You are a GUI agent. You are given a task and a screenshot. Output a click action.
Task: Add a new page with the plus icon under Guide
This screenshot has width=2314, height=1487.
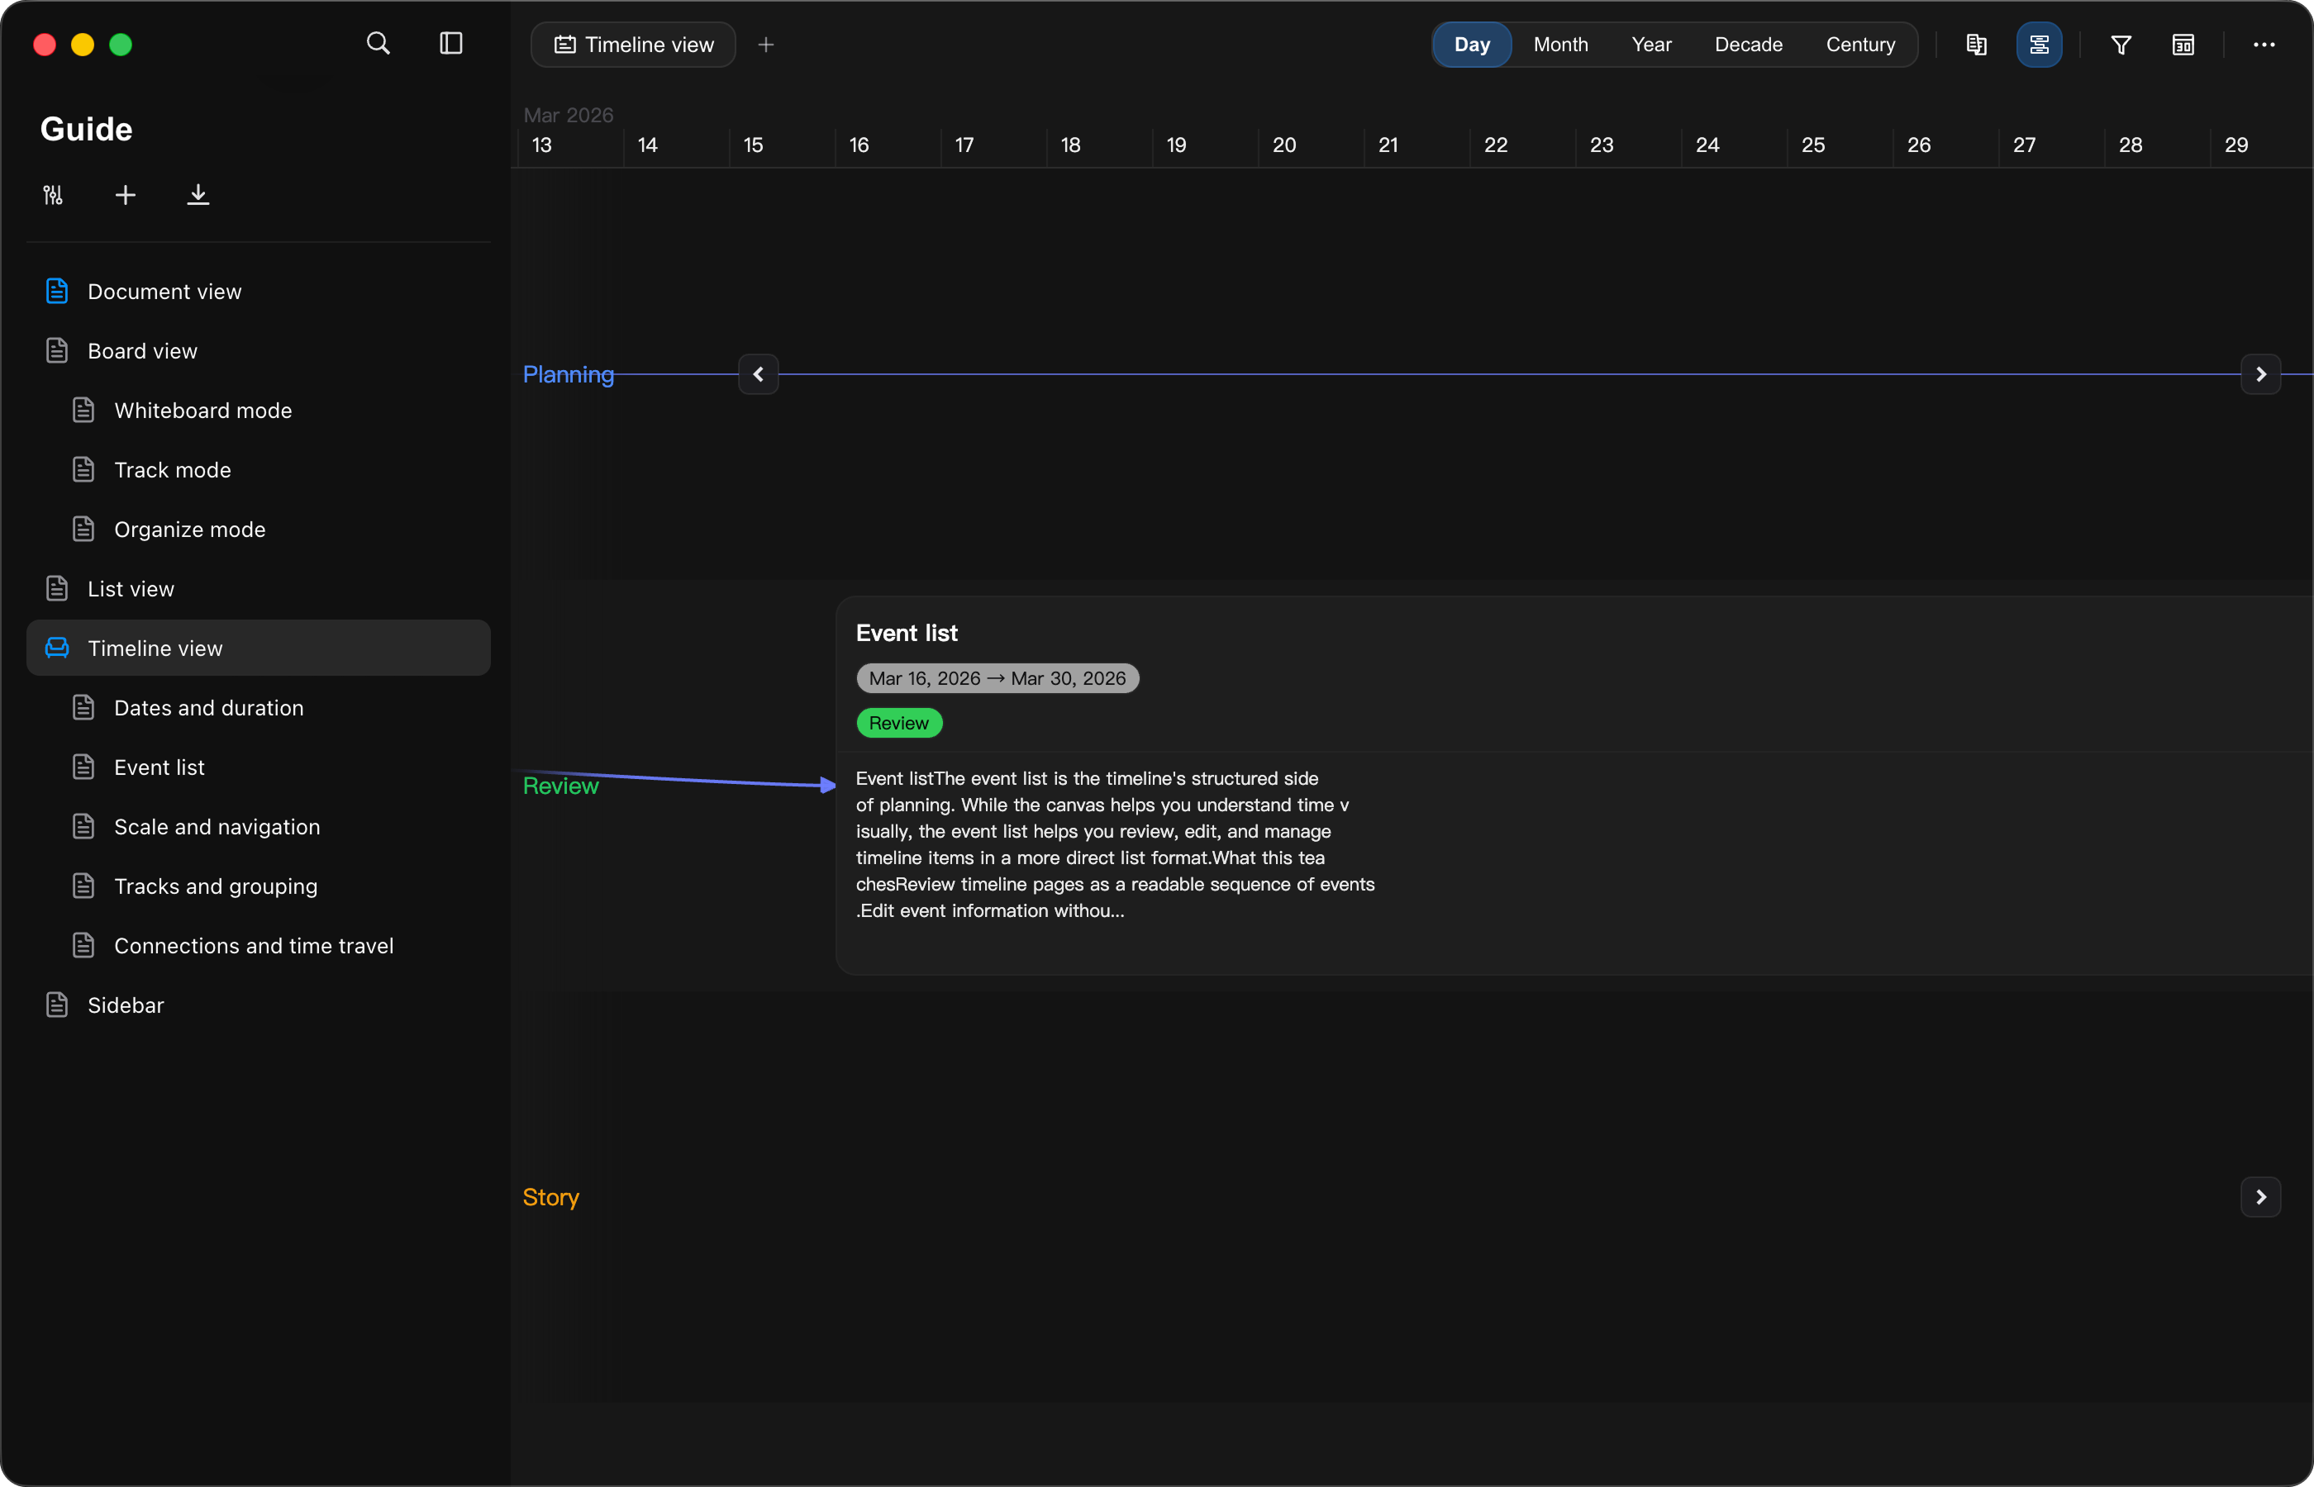[126, 195]
